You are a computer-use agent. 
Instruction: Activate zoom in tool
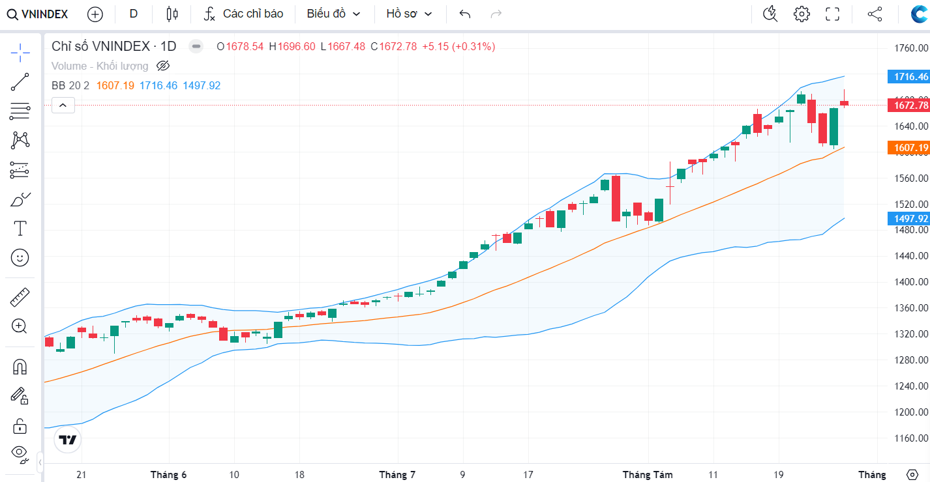(x=20, y=326)
